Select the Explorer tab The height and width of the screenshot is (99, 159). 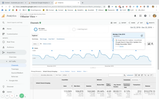(35, 36)
